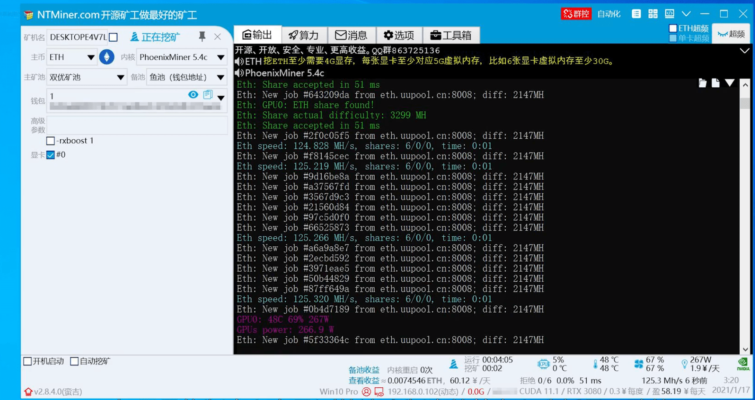Image resolution: width=755 pixels, height=400 pixels.
Task: Enable the -rxboost 1 checkbox
Action: 51,141
